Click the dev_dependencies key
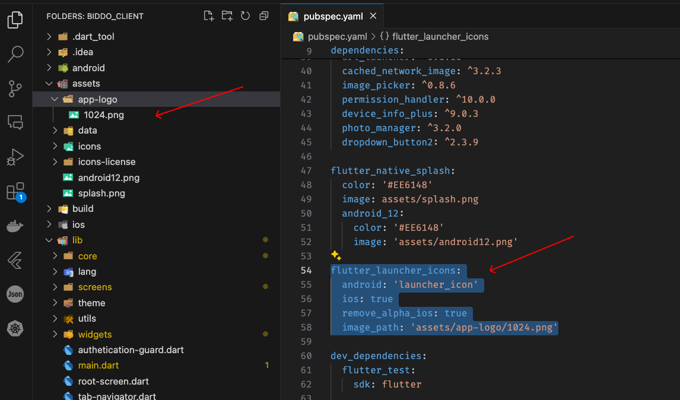The height and width of the screenshot is (400, 680). click(x=376, y=355)
